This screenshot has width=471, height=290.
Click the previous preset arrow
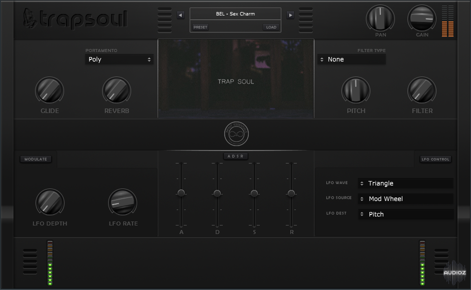tap(181, 15)
